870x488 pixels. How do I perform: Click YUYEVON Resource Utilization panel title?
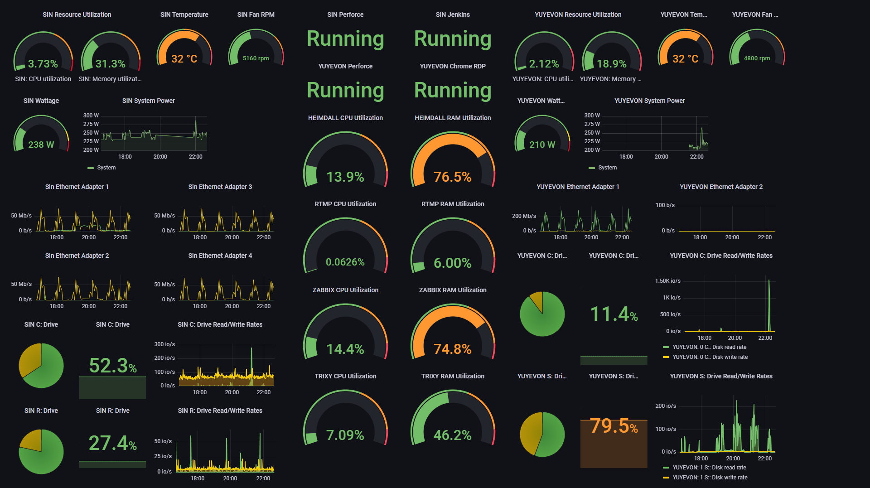click(578, 14)
